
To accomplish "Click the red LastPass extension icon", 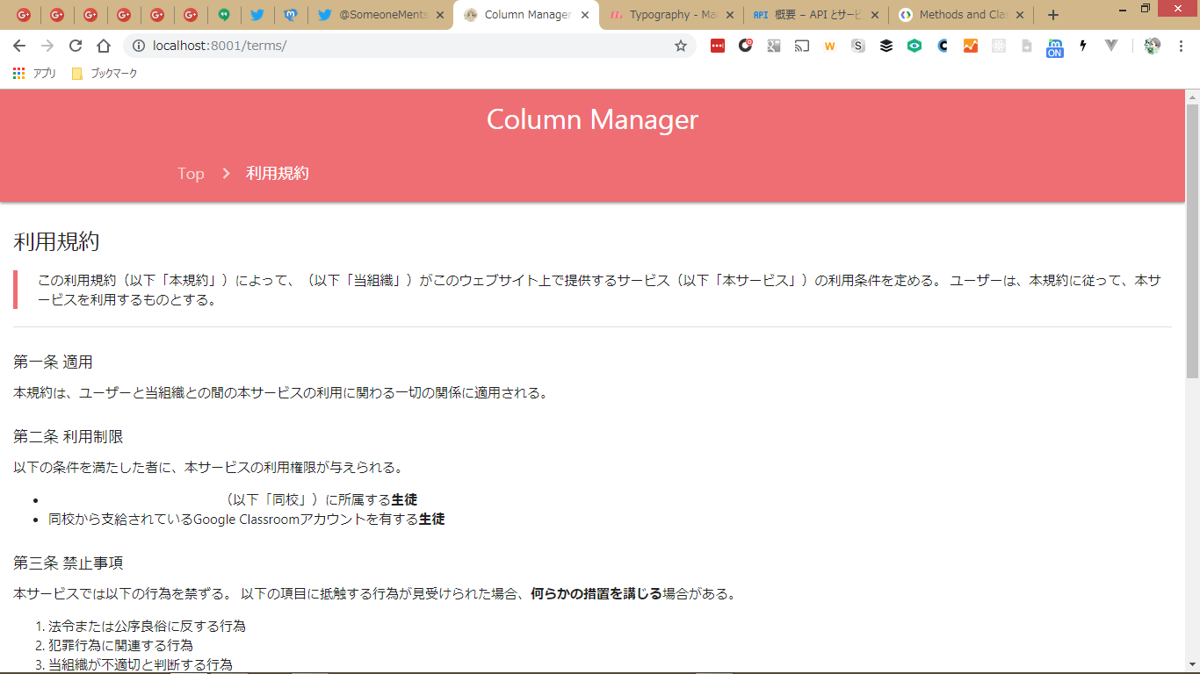I will coord(718,46).
